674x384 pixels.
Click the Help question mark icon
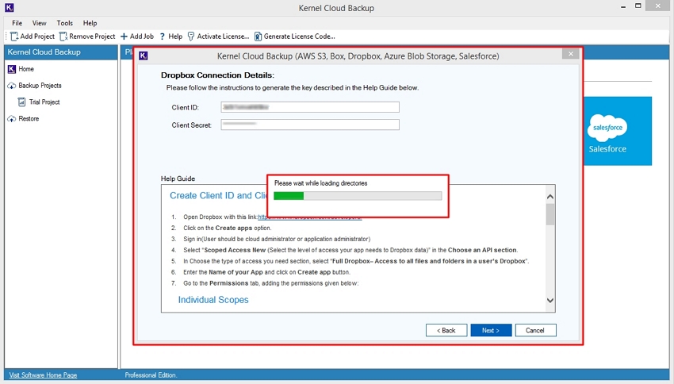[x=162, y=36]
